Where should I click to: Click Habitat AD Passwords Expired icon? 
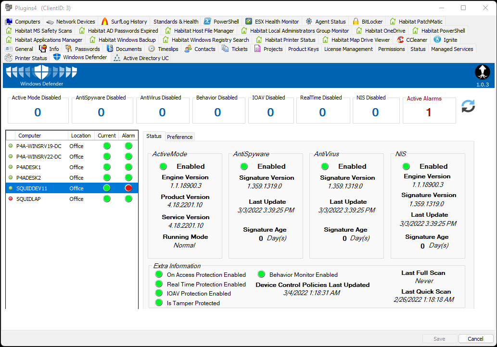pyautogui.click(x=82, y=31)
